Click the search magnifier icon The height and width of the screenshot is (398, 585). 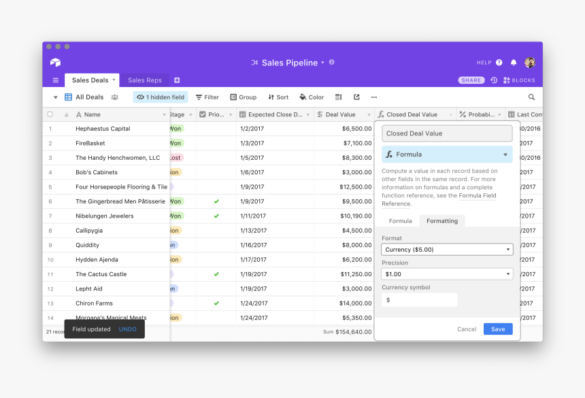click(x=531, y=97)
